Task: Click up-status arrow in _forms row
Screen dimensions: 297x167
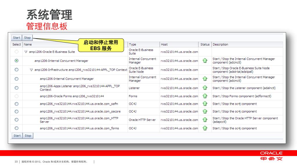Action: [x=205, y=128]
